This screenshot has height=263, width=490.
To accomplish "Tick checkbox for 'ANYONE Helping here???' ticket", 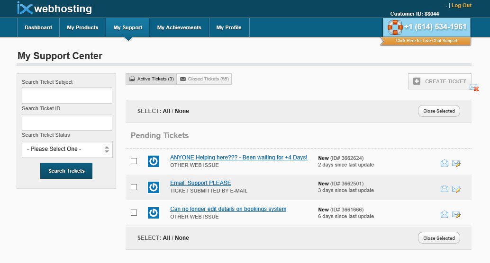I will [x=134, y=161].
